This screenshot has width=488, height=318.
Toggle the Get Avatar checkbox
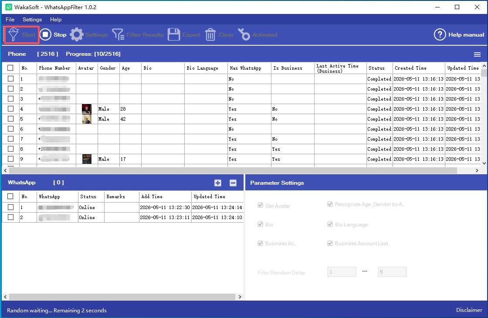pyautogui.click(x=261, y=205)
